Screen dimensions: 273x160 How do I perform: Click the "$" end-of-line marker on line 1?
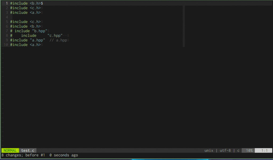pyautogui.click(x=42, y=3)
